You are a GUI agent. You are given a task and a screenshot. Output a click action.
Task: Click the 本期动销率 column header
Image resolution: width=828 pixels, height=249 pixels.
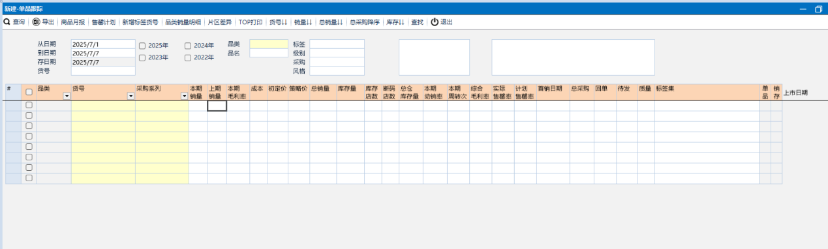[435, 92]
